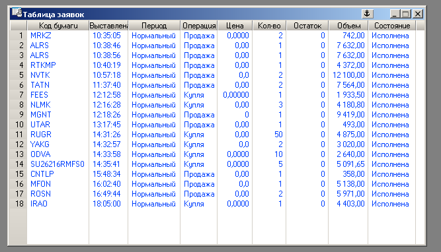The height and width of the screenshot is (252, 441).
Task: Click the Остаток column header
Action: point(307,26)
